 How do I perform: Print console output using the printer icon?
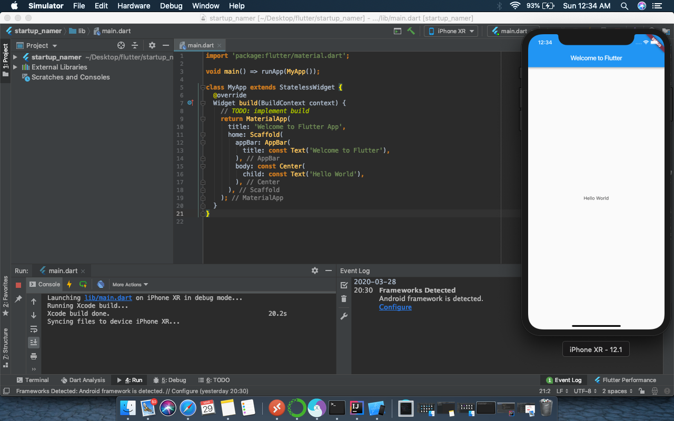[33, 356]
